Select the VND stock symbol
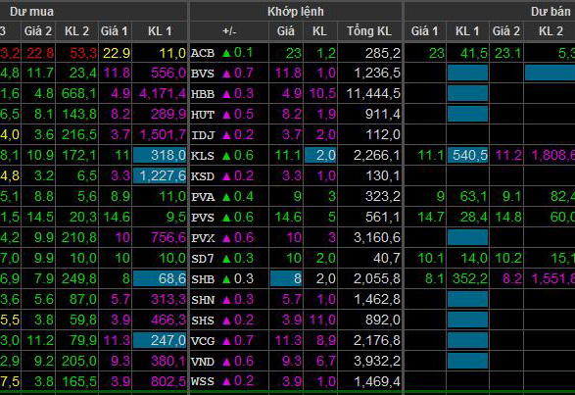 203,362
